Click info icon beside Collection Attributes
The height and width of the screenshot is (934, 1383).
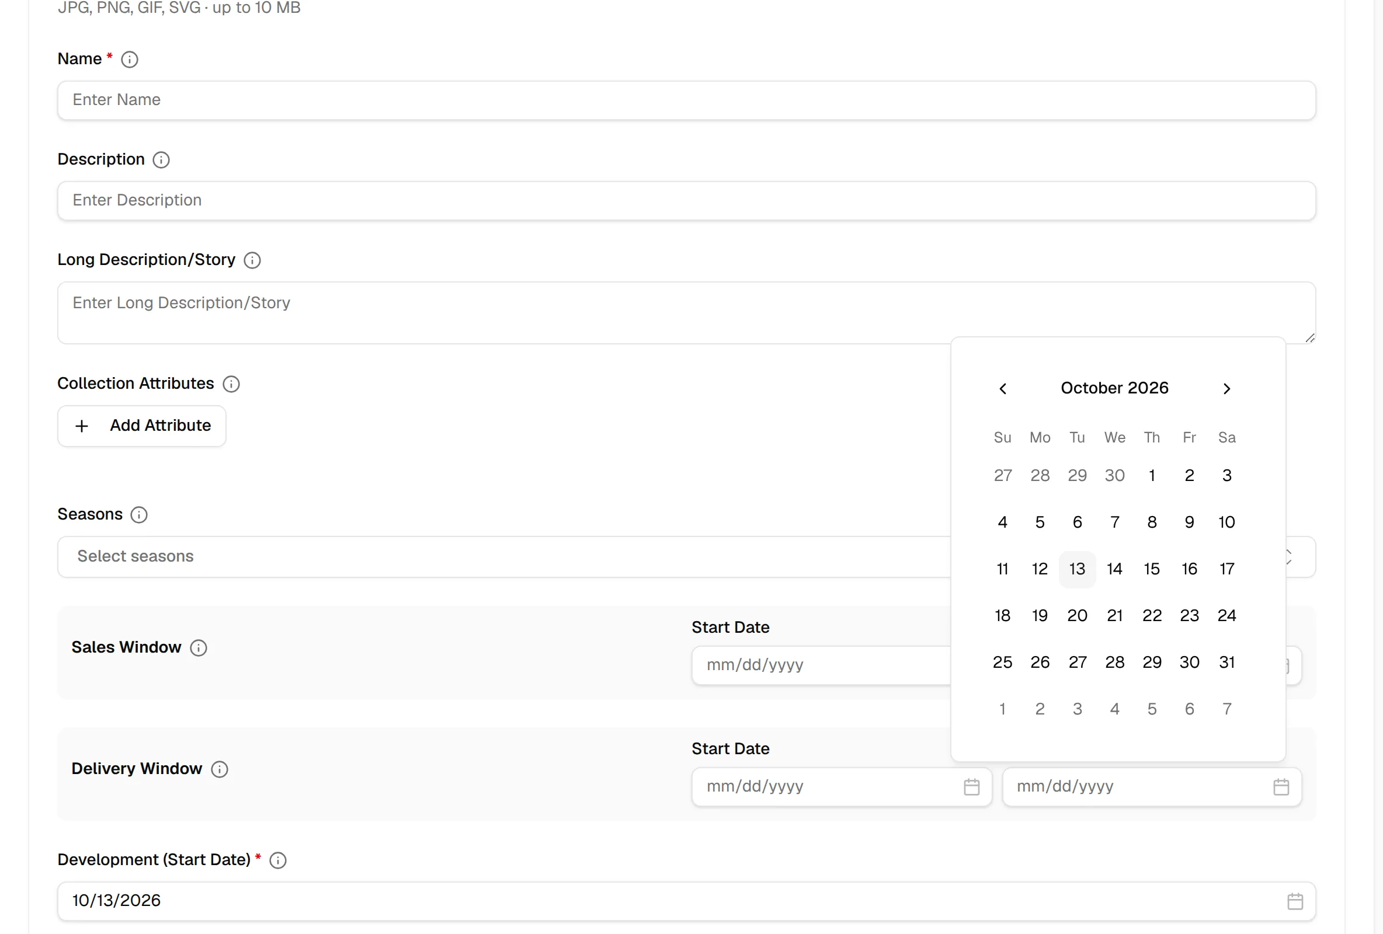(x=231, y=384)
